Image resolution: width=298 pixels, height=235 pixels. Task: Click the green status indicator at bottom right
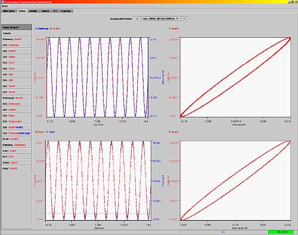click(281, 232)
